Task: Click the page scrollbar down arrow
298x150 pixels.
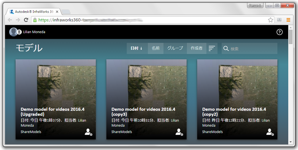Action: [291, 142]
